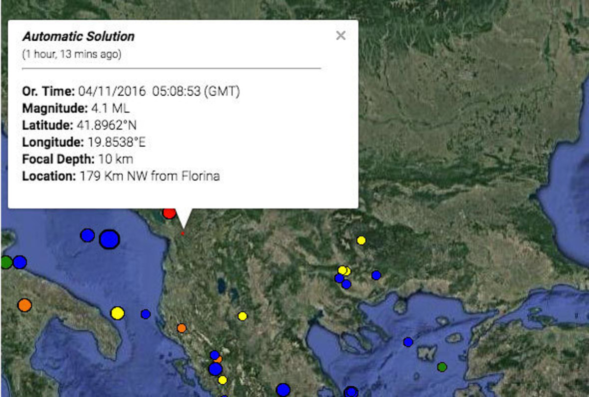Viewport: 589px width, 397px height.
Task: Open the lone blue marker in the northern Aegean Sea
Action: point(408,342)
